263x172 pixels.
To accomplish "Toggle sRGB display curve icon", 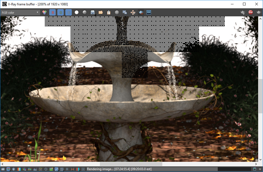I will (57, 169).
